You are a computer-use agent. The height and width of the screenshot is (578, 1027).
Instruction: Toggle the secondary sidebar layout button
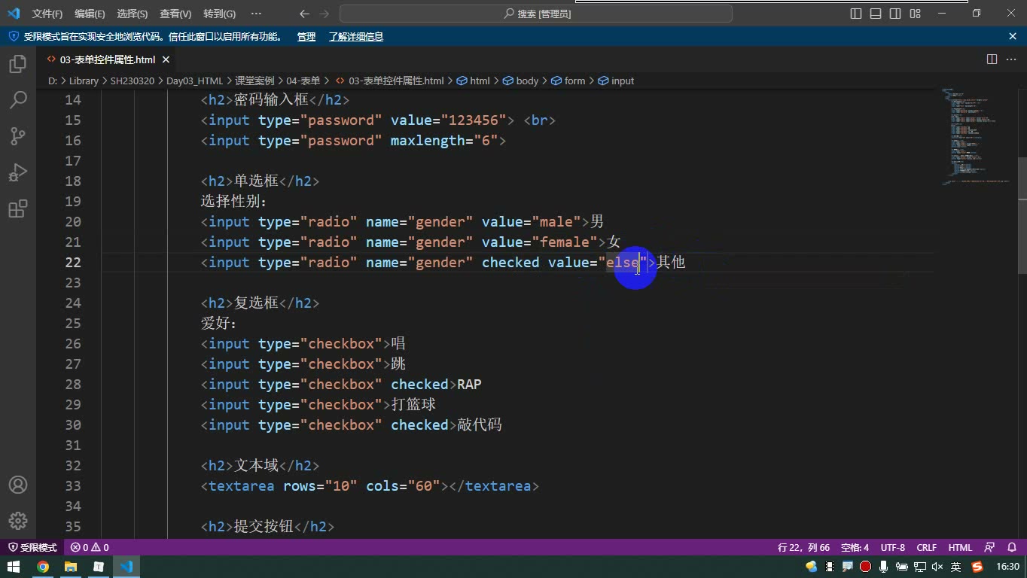895,14
